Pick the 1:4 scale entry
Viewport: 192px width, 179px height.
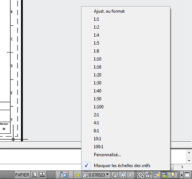pos(126,35)
